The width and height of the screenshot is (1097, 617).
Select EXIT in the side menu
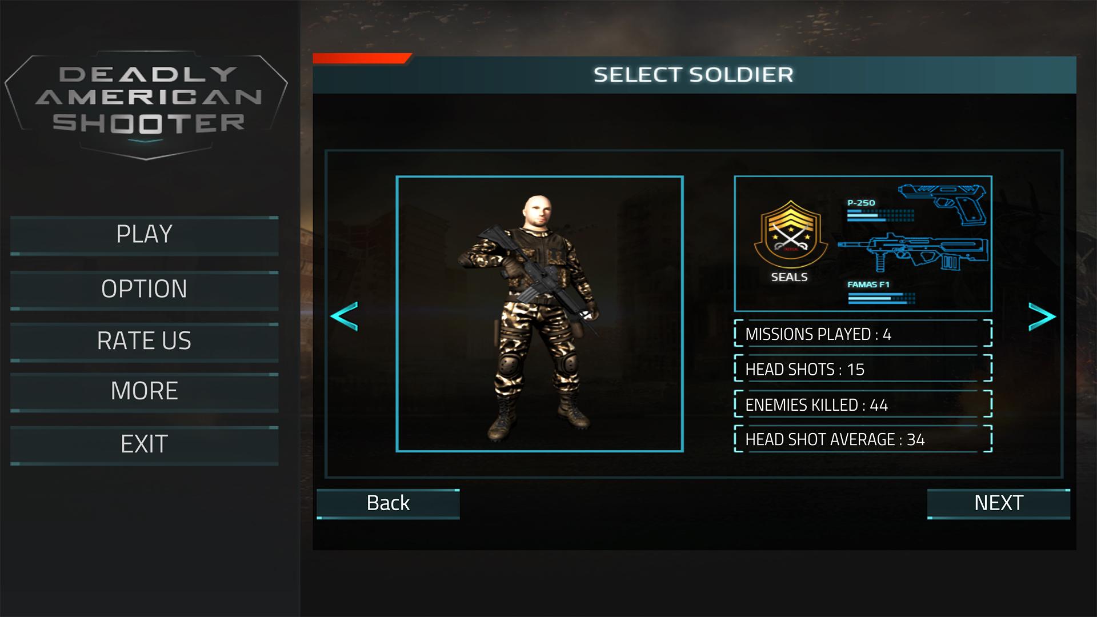click(x=144, y=445)
